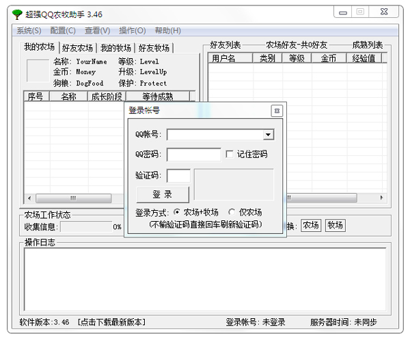Click the QQ密码 password field
Viewport: 410px width, 338px height.
(194, 155)
